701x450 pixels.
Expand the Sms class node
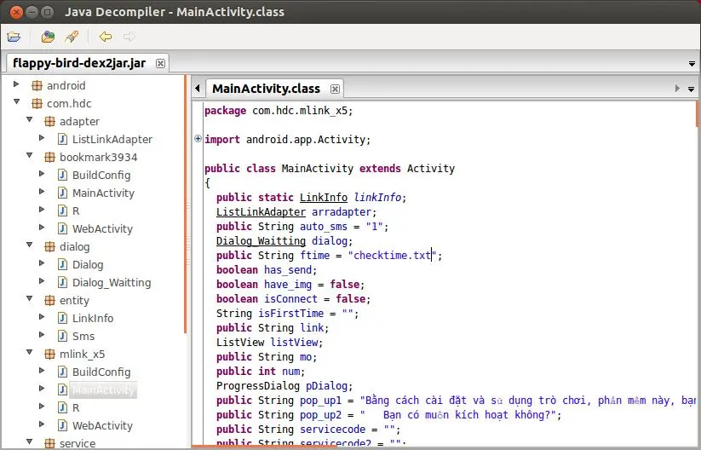tap(42, 335)
